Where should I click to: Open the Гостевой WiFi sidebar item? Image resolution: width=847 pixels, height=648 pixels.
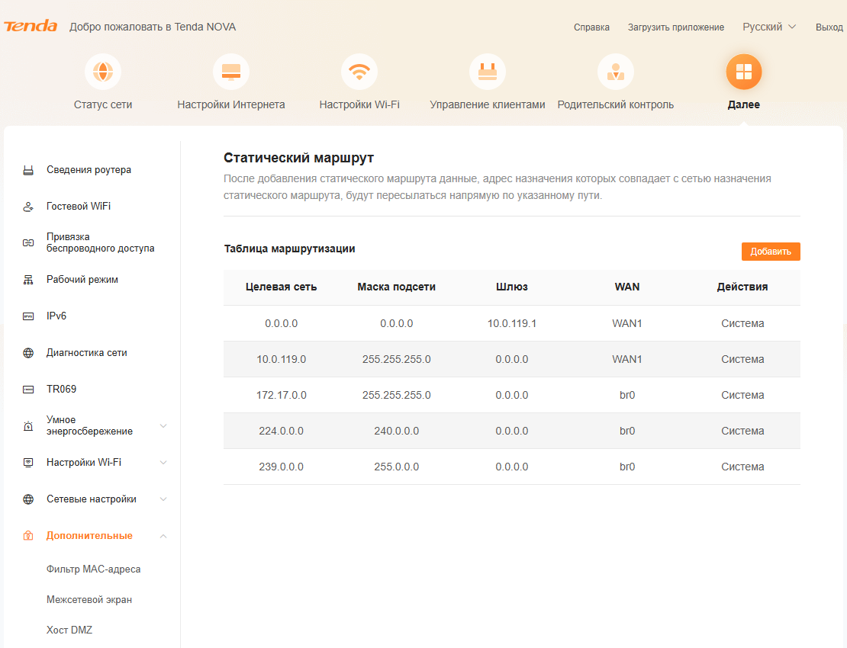pyautogui.click(x=79, y=206)
